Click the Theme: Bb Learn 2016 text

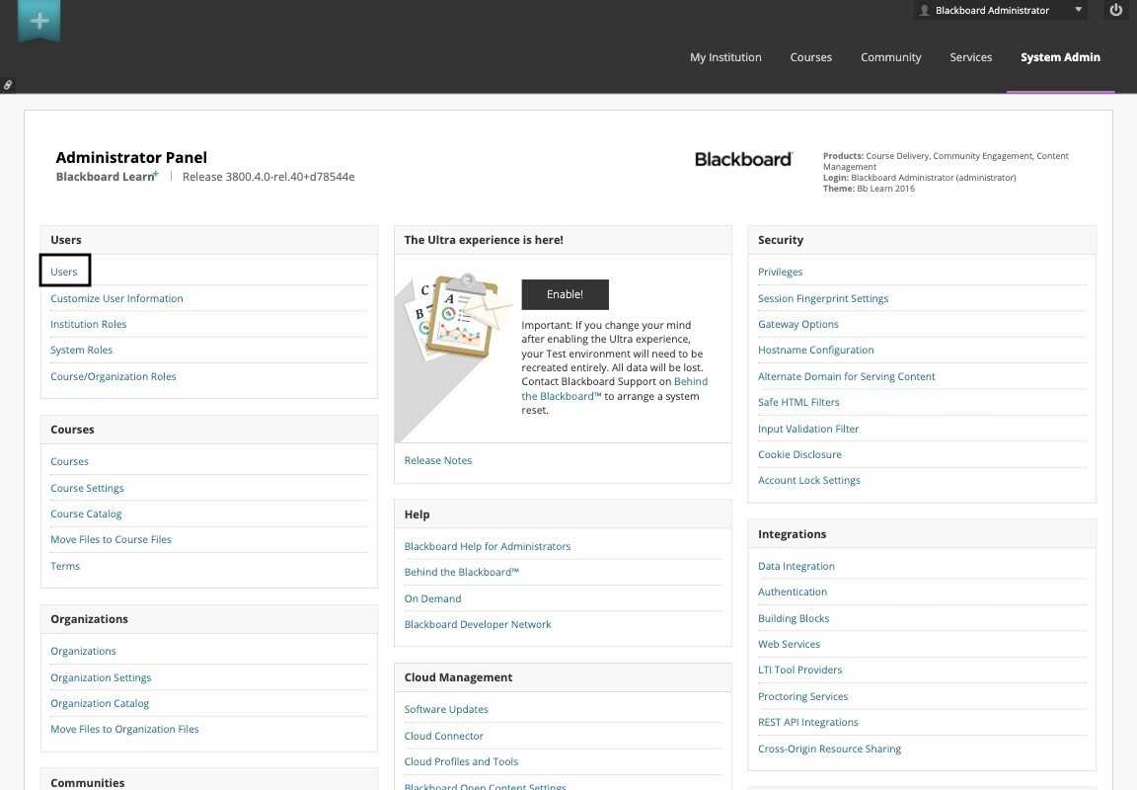[869, 189]
